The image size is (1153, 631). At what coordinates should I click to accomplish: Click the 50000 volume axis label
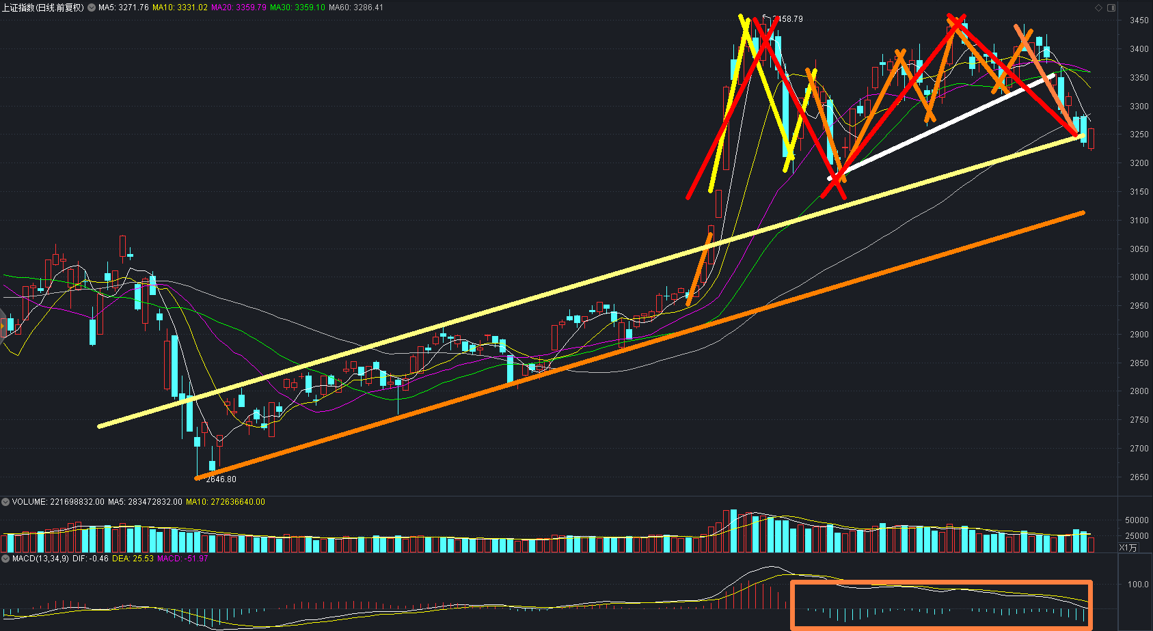(x=1137, y=520)
